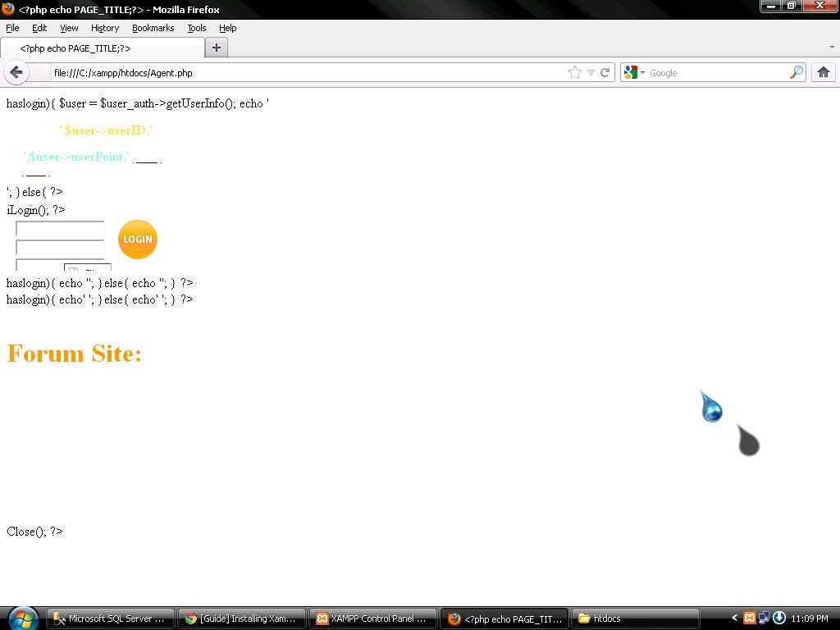Reload the page with the refresh icon
The width and height of the screenshot is (840, 630).
(605, 72)
